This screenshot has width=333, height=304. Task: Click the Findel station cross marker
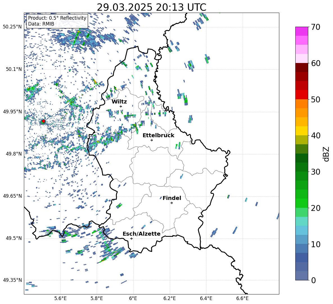(x=172, y=203)
